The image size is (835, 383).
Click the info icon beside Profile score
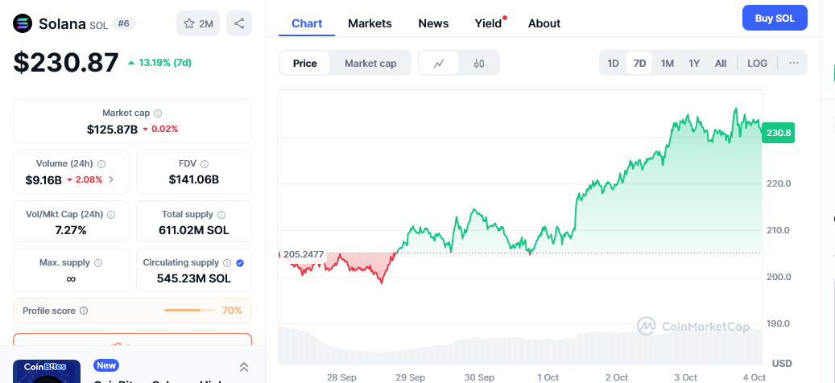coord(84,311)
